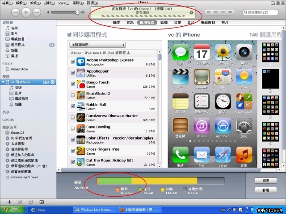Uncheck the Bongo Touch checkbox
This screenshot has height=214, width=286.
72,84
